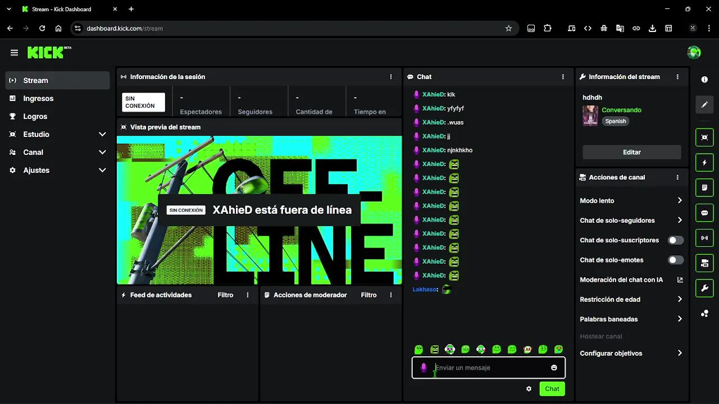The width and height of the screenshot is (719, 404).
Task: Toggle the channel actions widget icon in the right sidebar
Action: click(x=704, y=263)
